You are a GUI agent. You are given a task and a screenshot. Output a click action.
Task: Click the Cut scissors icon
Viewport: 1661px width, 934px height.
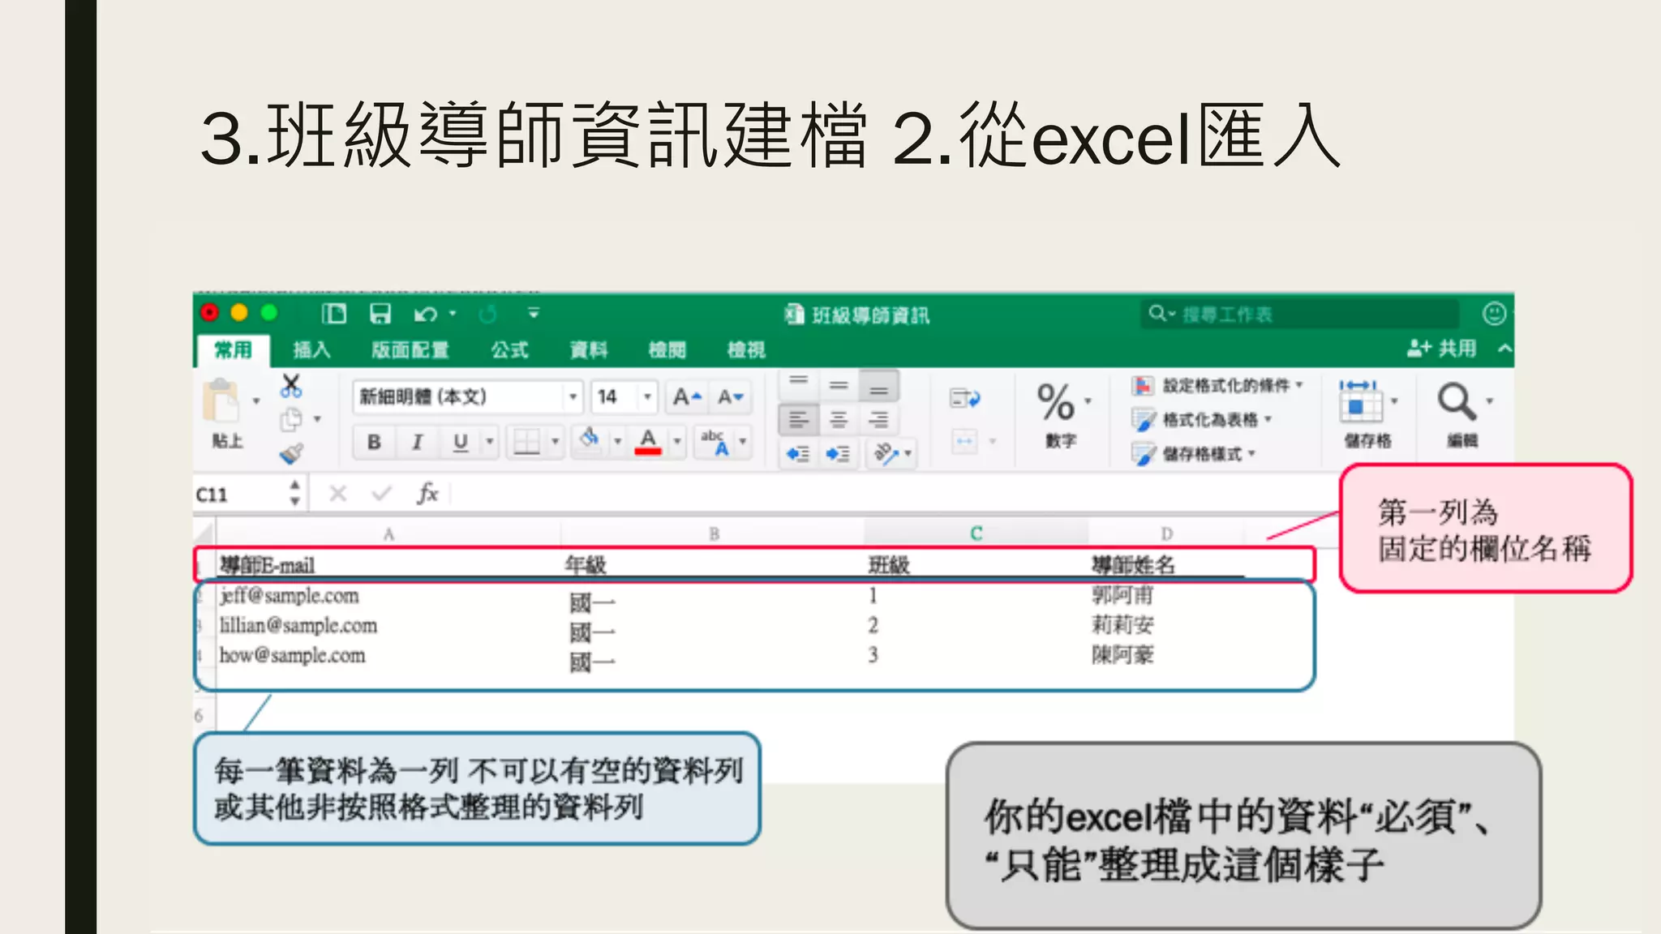(x=291, y=385)
